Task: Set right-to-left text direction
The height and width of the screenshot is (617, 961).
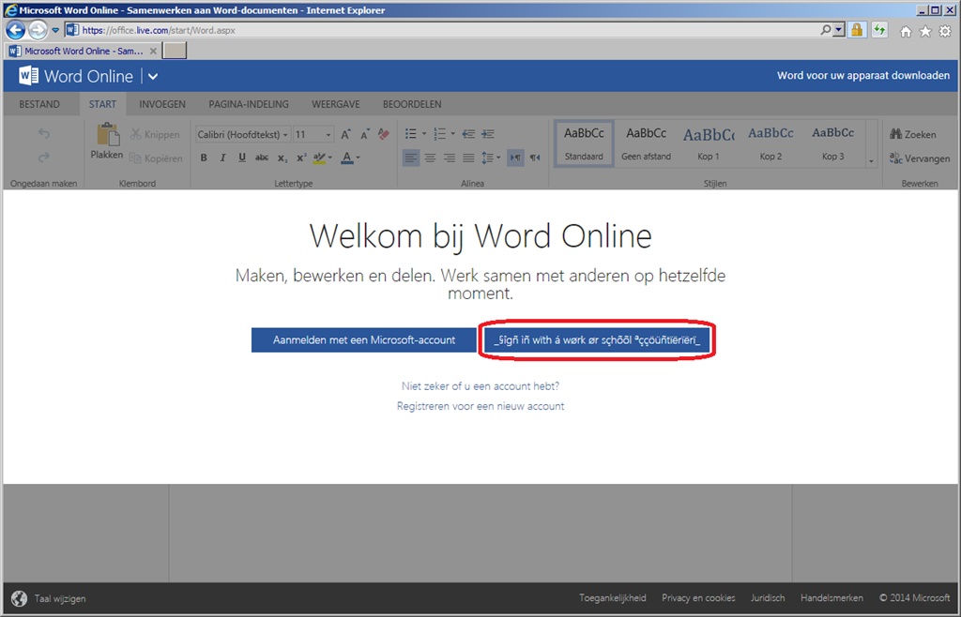Action: pos(535,158)
